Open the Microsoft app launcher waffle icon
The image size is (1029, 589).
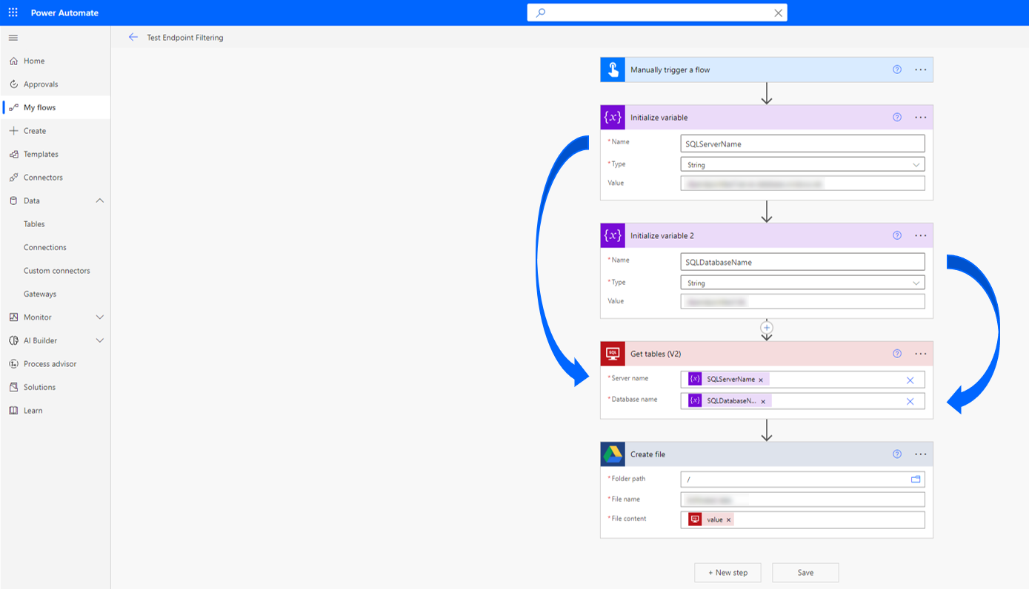click(12, 12)
